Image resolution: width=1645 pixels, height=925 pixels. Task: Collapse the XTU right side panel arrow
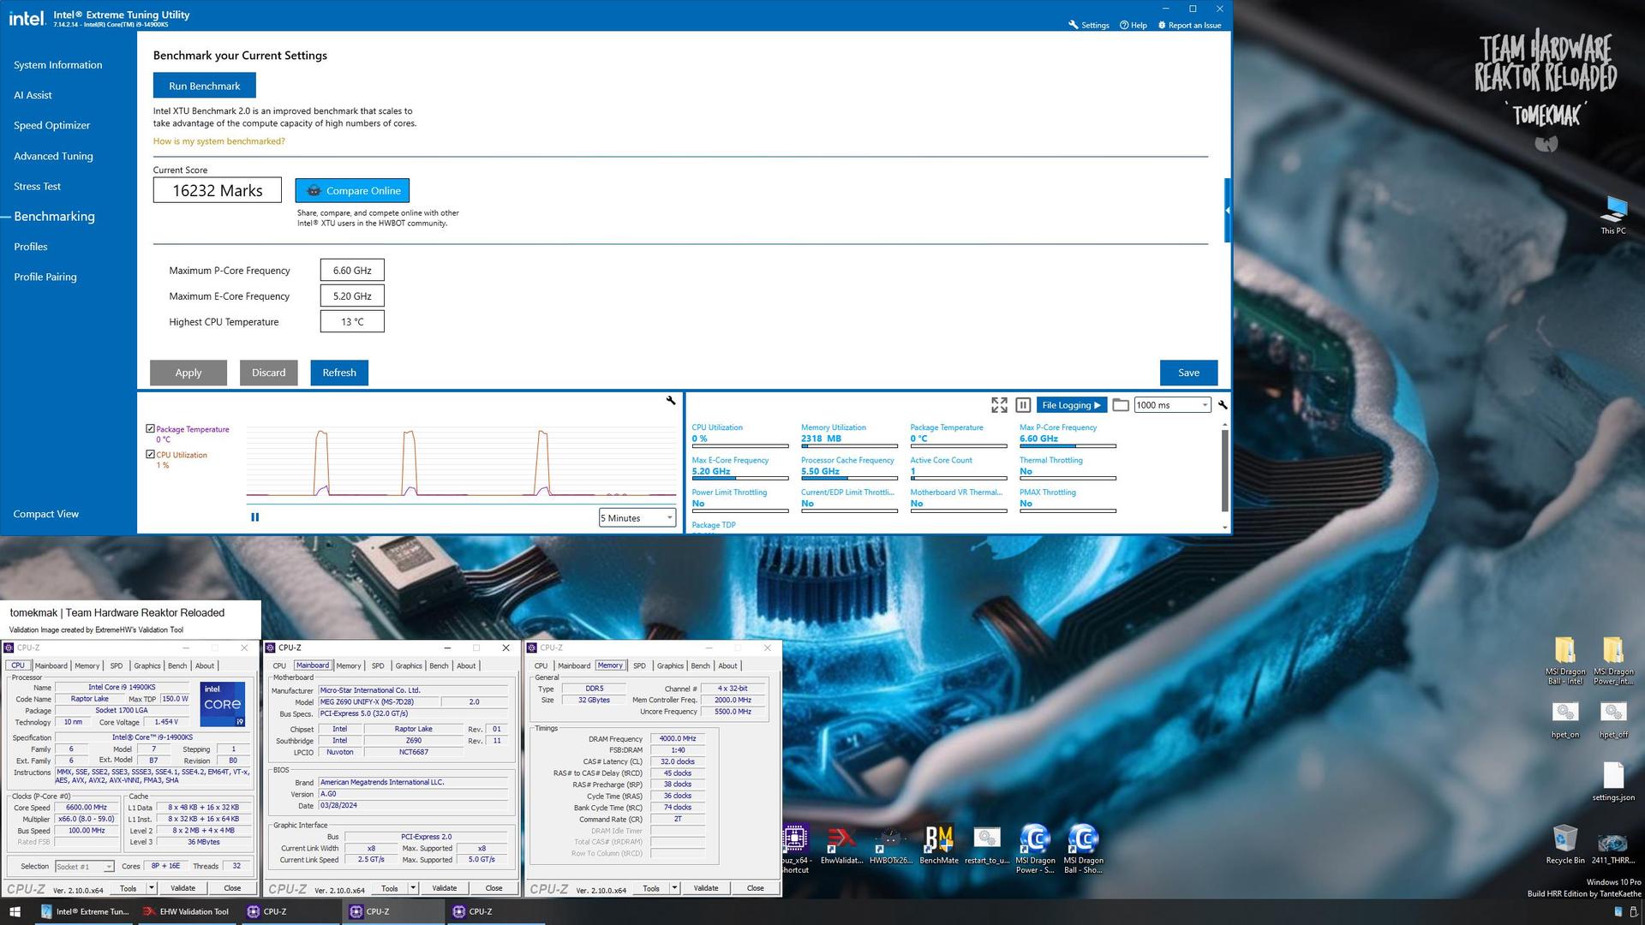[1228, 210]
